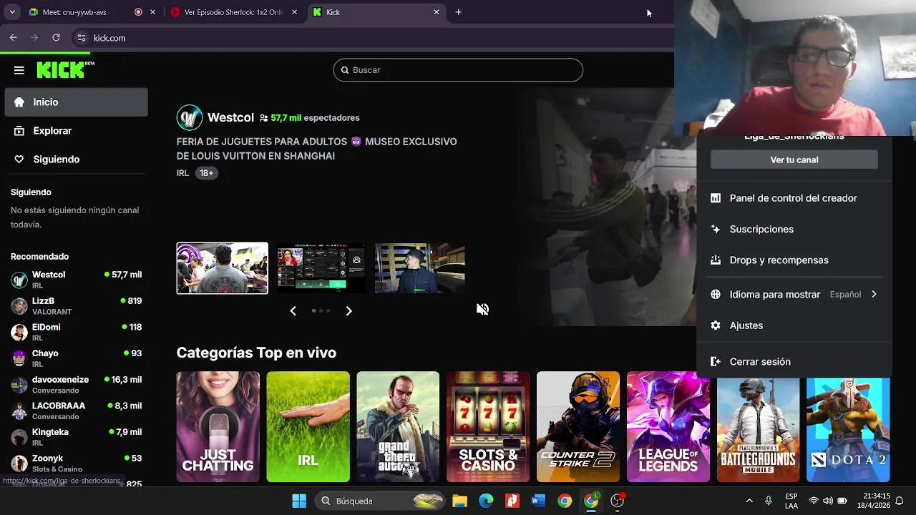Open davooxeneize recommended channel
This screenshot has width=916, height=515.
click(77, 385)
